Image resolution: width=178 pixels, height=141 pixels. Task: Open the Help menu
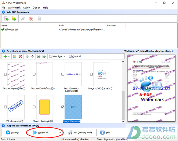point(45,8)
